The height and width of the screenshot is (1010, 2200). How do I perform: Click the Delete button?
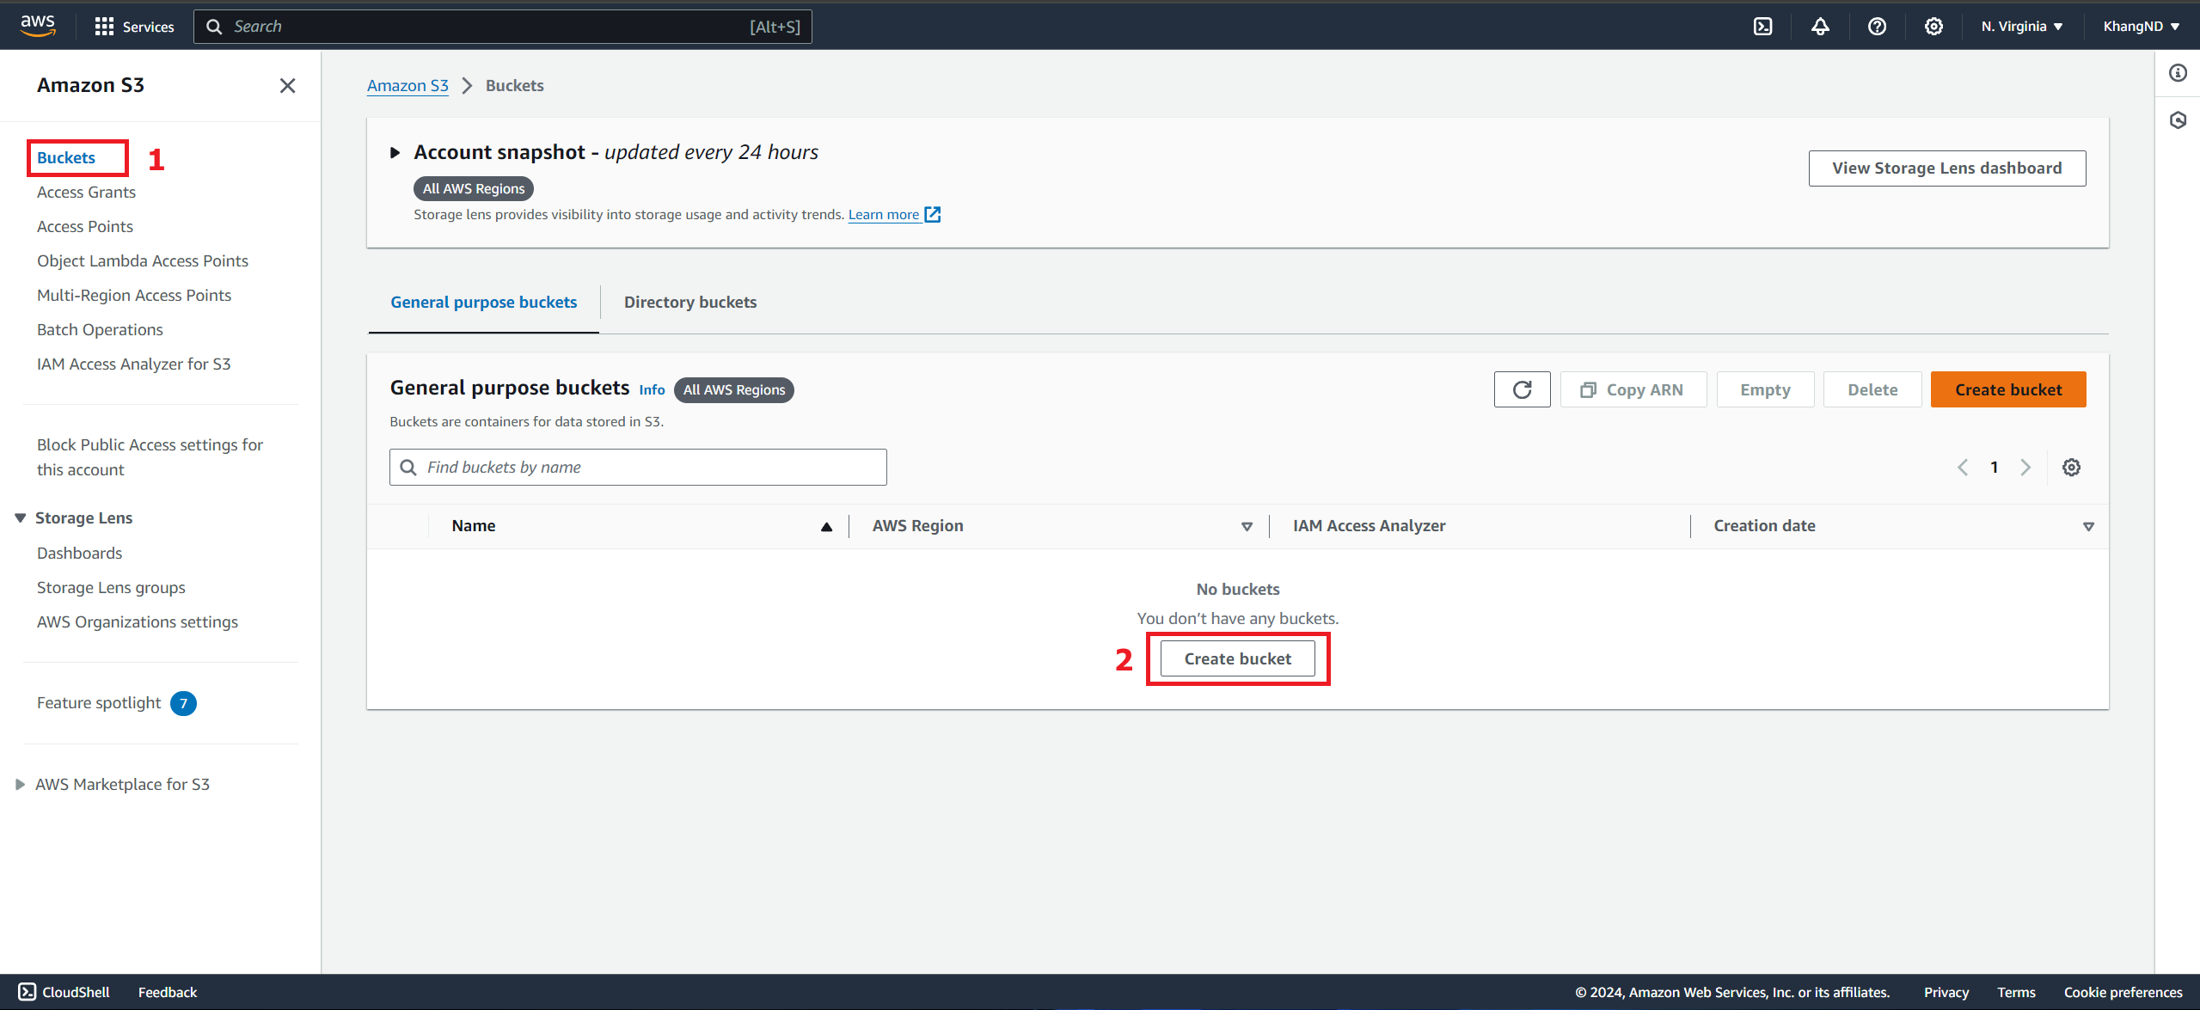[1872, 389]
